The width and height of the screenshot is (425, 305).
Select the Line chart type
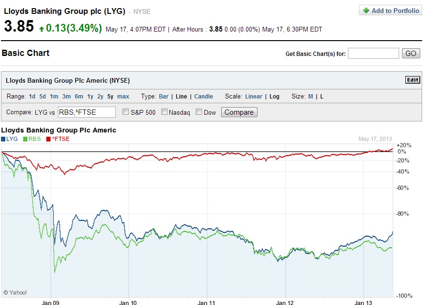(x=181, y=97)
